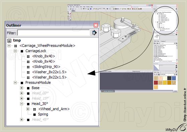Collapse the Head_30° group
187x132 pixels.
(22, 104)
